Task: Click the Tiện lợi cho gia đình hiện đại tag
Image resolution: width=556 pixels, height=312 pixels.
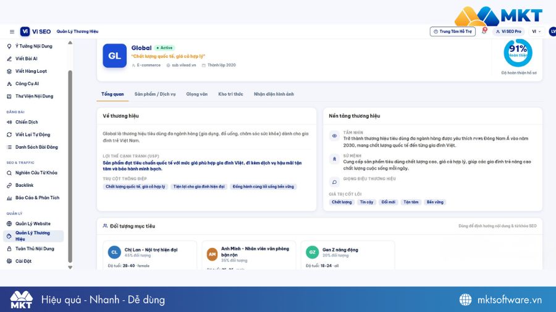Action: click(198, 186)
